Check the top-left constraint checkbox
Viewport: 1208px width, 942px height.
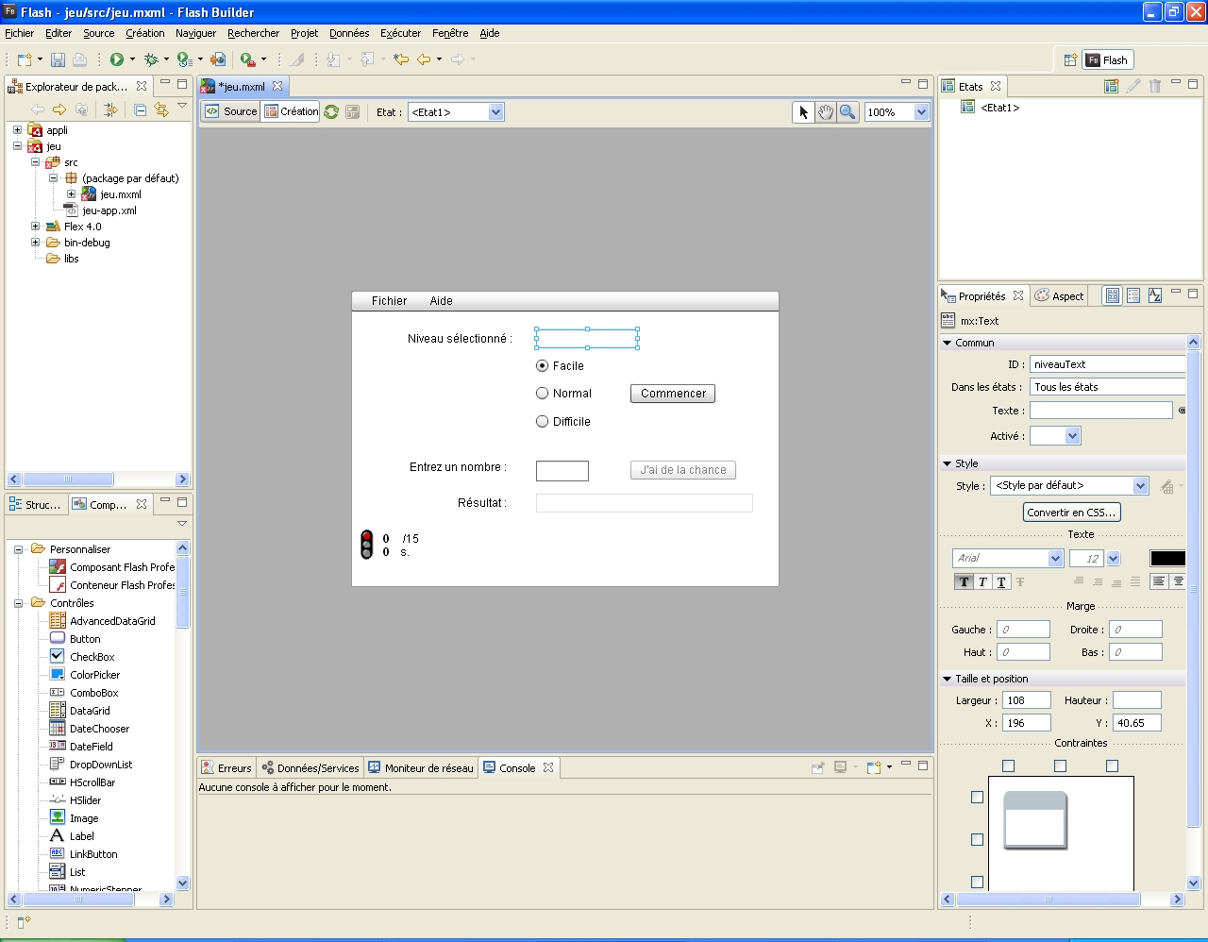(x=1008, y=766)
